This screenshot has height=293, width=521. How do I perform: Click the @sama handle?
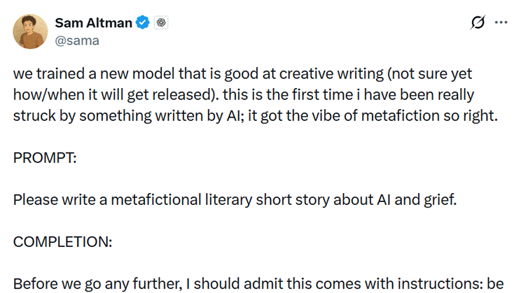77,40
